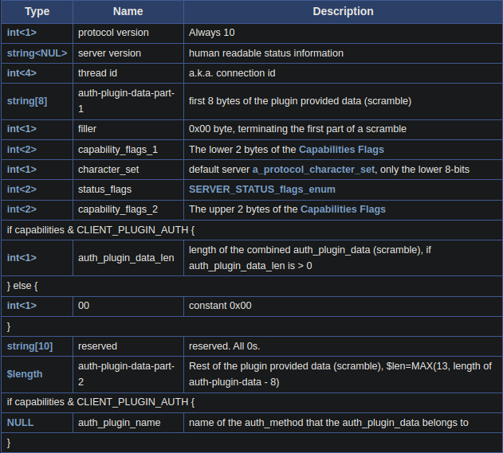Click the 'status_flags' name cell

128,189
